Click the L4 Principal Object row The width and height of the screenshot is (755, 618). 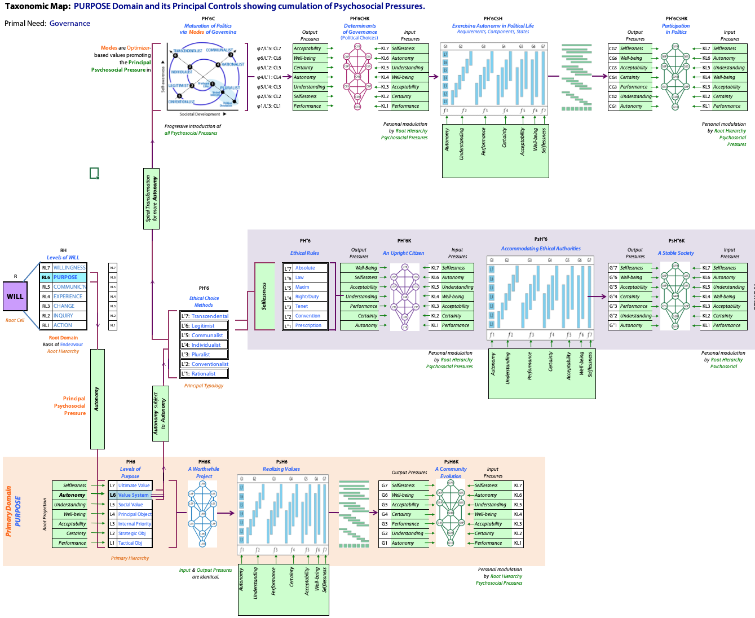click(x=130, y=514)
